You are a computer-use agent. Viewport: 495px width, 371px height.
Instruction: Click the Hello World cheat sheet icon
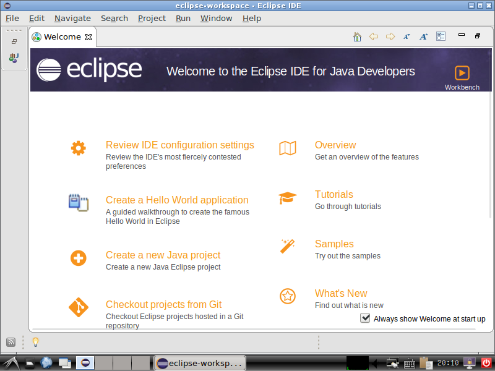tap(79, 203)
